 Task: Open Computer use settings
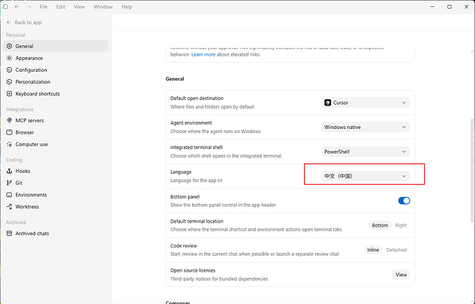[56, 144]
